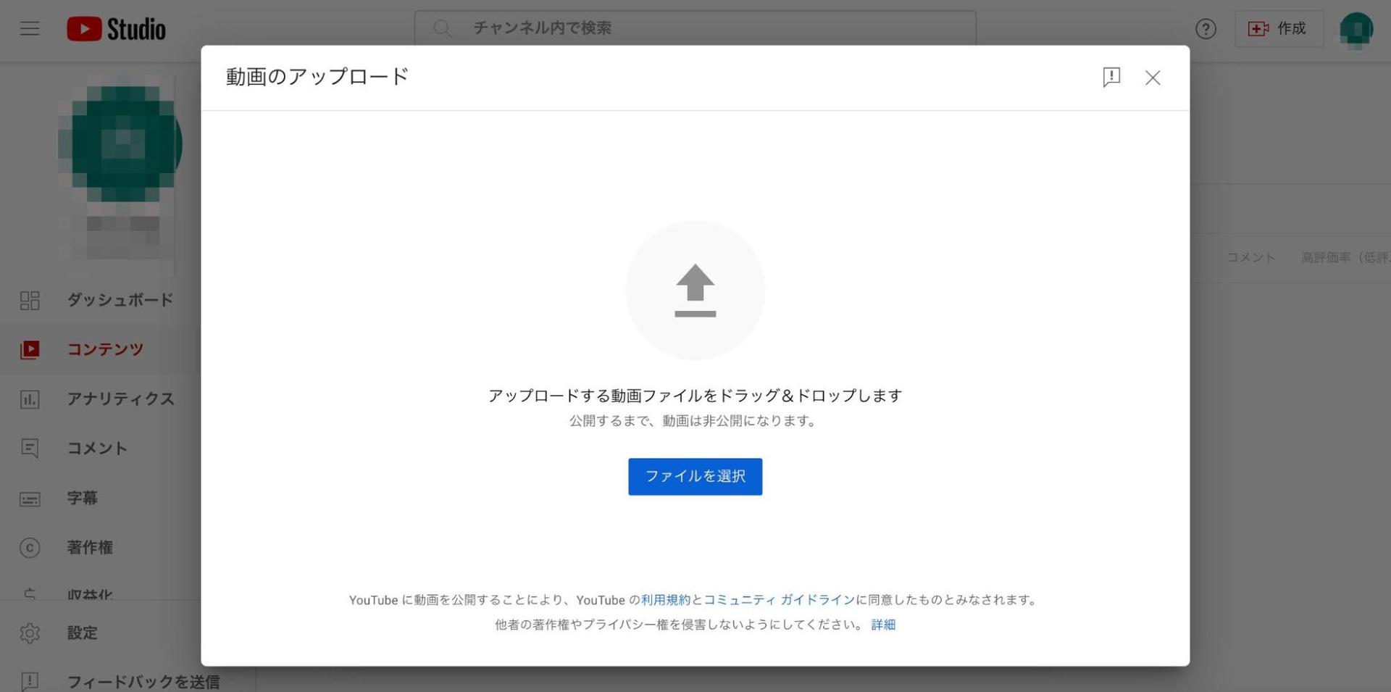
Task: Select the ダッシュボード dashboard icon
Action: (30, 300)
